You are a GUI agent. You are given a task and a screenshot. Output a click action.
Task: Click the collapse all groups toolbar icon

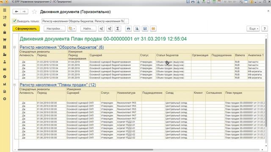click(x=110, y=29)
